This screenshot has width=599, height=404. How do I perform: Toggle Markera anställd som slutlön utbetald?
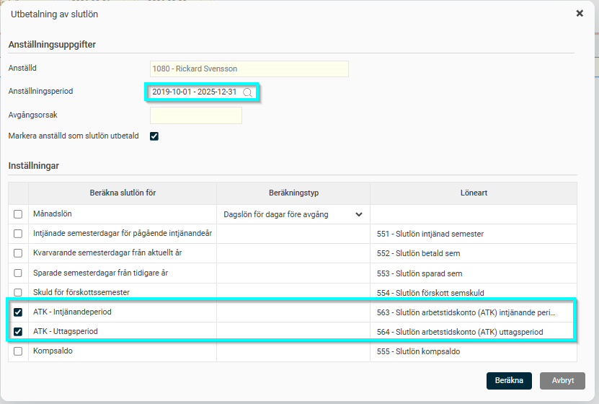pos(154,136)
